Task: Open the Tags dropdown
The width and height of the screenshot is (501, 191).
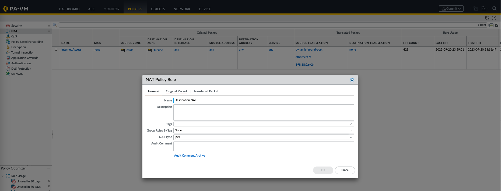Action: coord(351,124)
